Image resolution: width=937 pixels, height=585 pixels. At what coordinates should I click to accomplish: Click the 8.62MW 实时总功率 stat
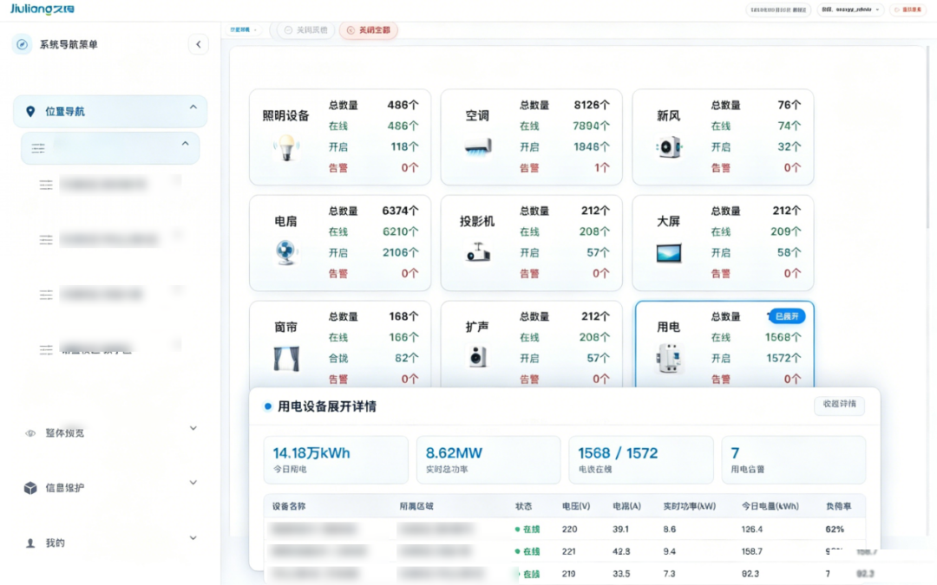[x=488, y=459]
